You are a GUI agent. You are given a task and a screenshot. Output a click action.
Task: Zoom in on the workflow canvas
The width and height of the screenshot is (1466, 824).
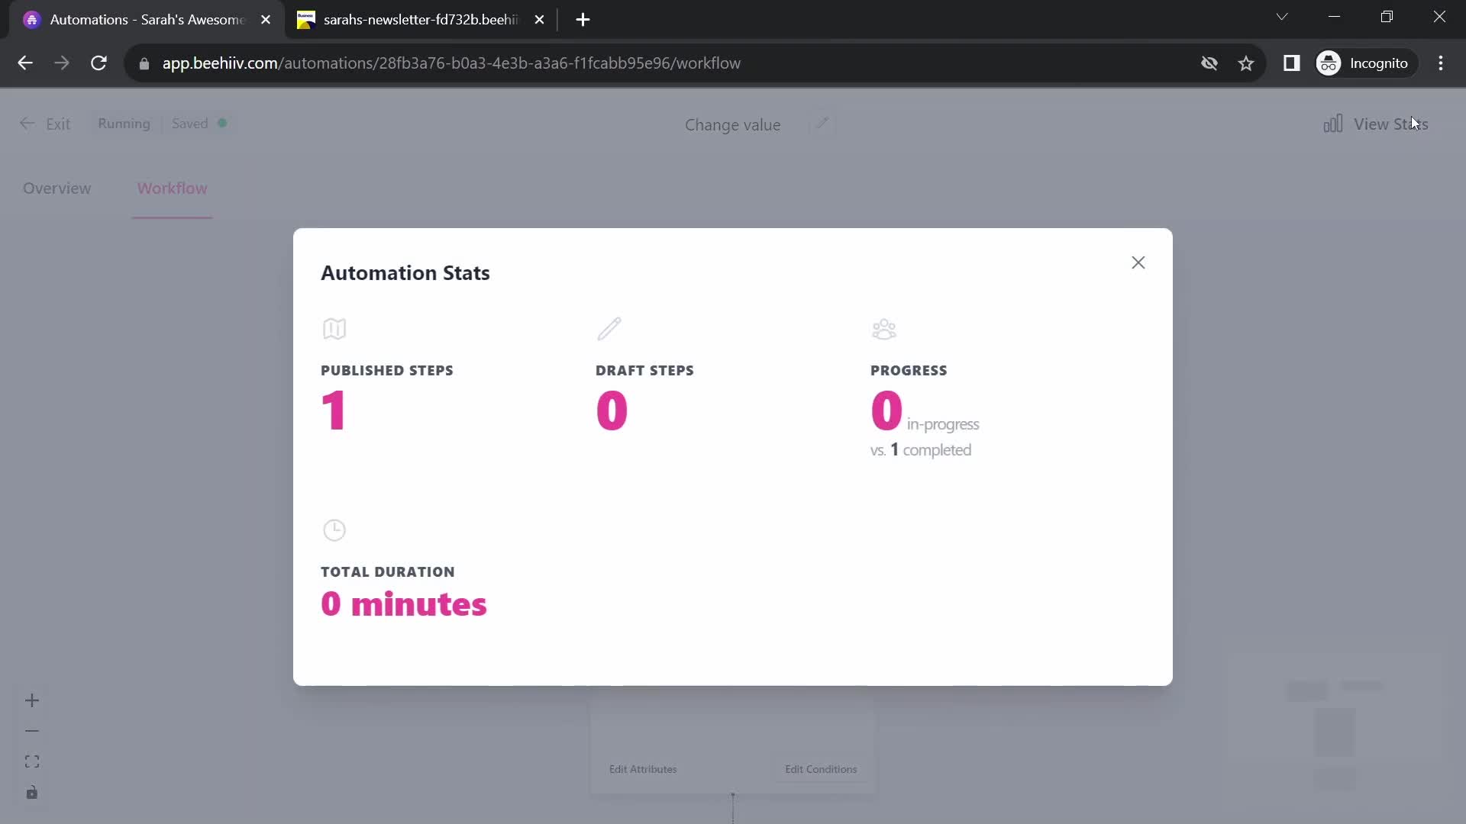click(31, 700)
